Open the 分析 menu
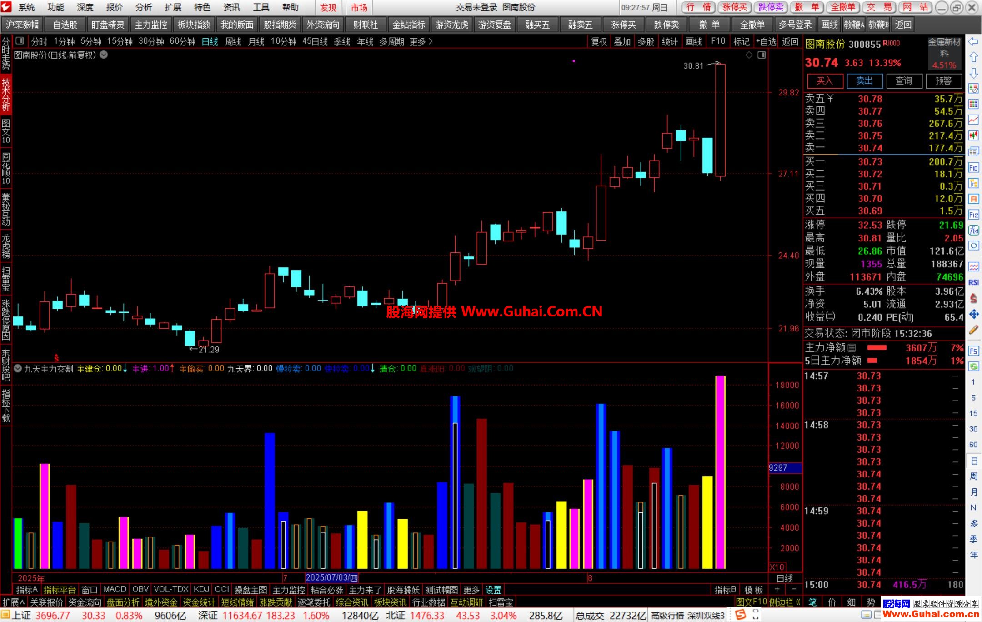 click(x=144, y=7)
